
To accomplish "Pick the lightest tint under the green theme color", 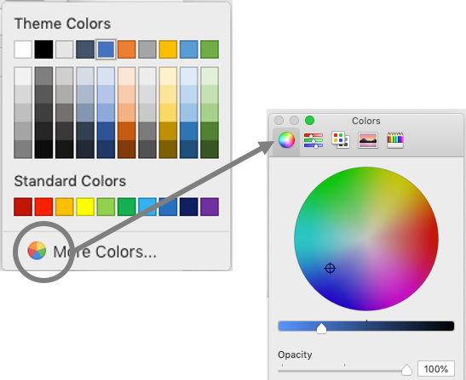I will tap(210, 77).
